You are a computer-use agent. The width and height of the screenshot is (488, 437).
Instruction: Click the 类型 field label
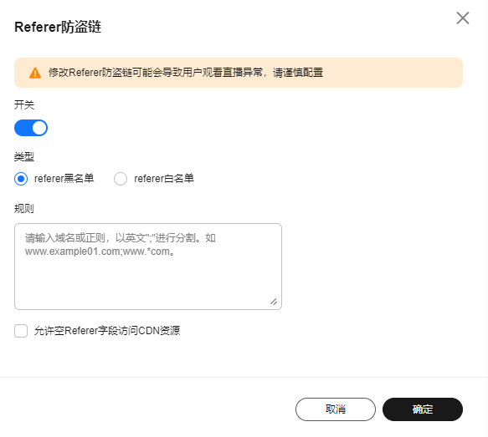coord(24,156)
